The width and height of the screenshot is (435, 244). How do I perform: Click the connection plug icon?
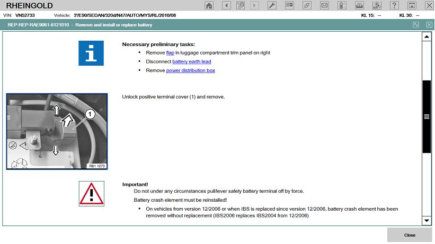click(x=307, y=5)
